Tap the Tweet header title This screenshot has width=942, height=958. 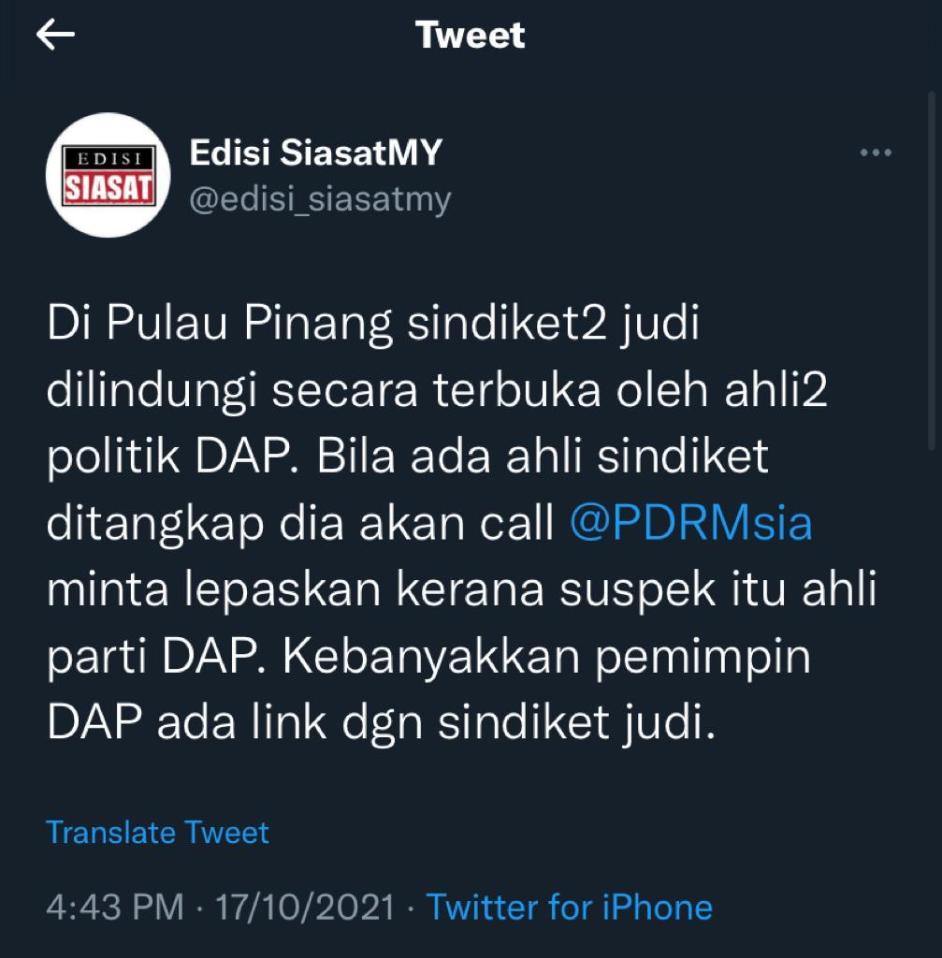coord(470,35)
